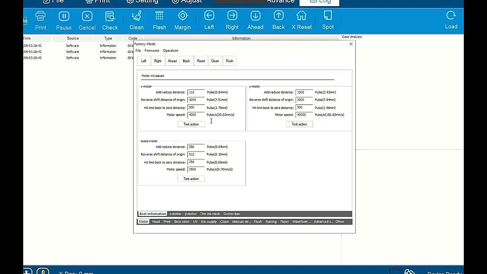The height and width of the screenshot is (274, 487).
Task: Edit x-motor Add reduce distance field
Action: 196,92
